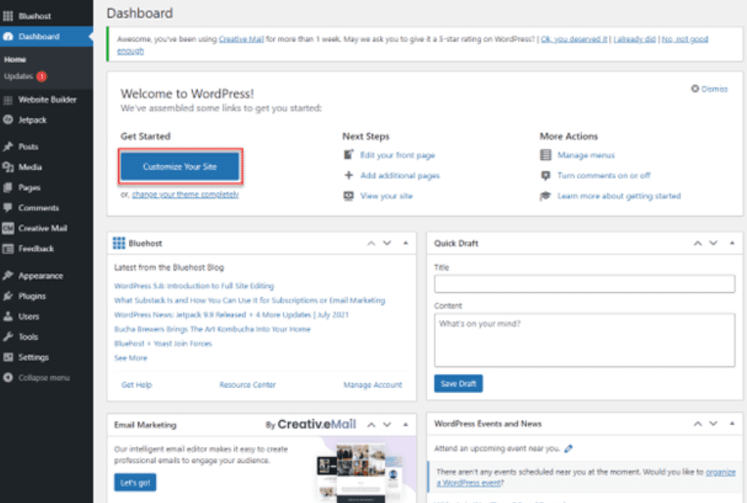This screenshot has width=747, height=503.
Task: Click the pencil icon to edit event location
Action: pyautogui.click(x=568, y=448)
